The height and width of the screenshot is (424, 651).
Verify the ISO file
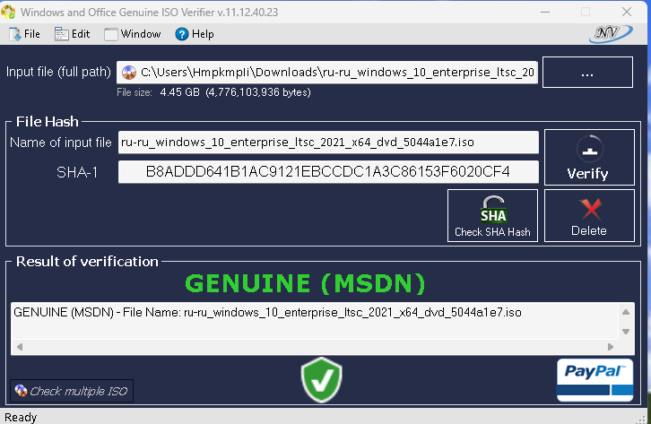(589, 157)
